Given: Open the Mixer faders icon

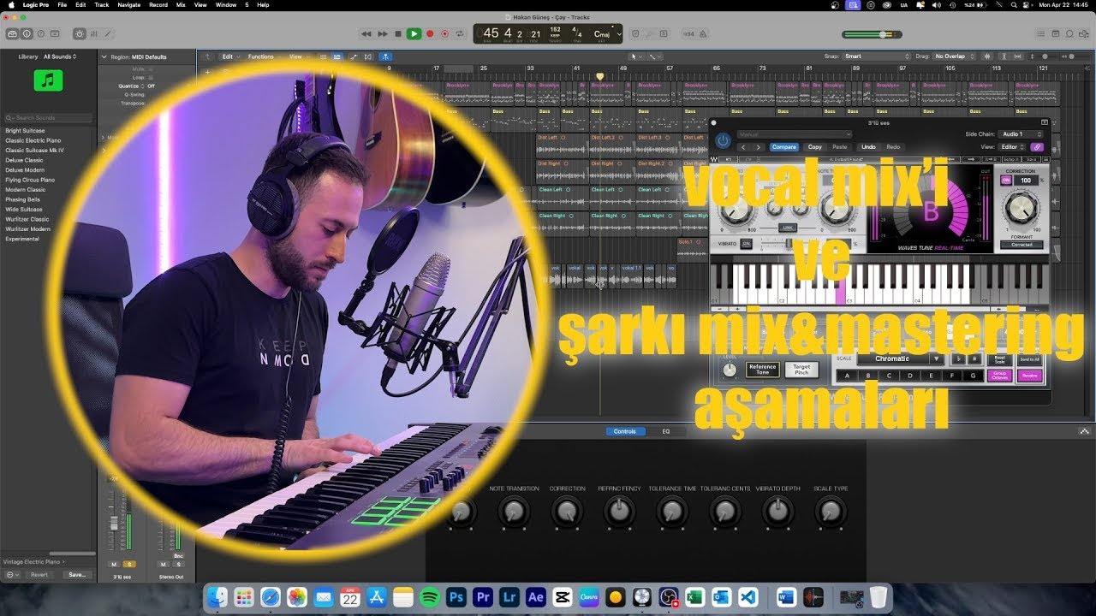Looking at the screenshot, I should [93, 34].
